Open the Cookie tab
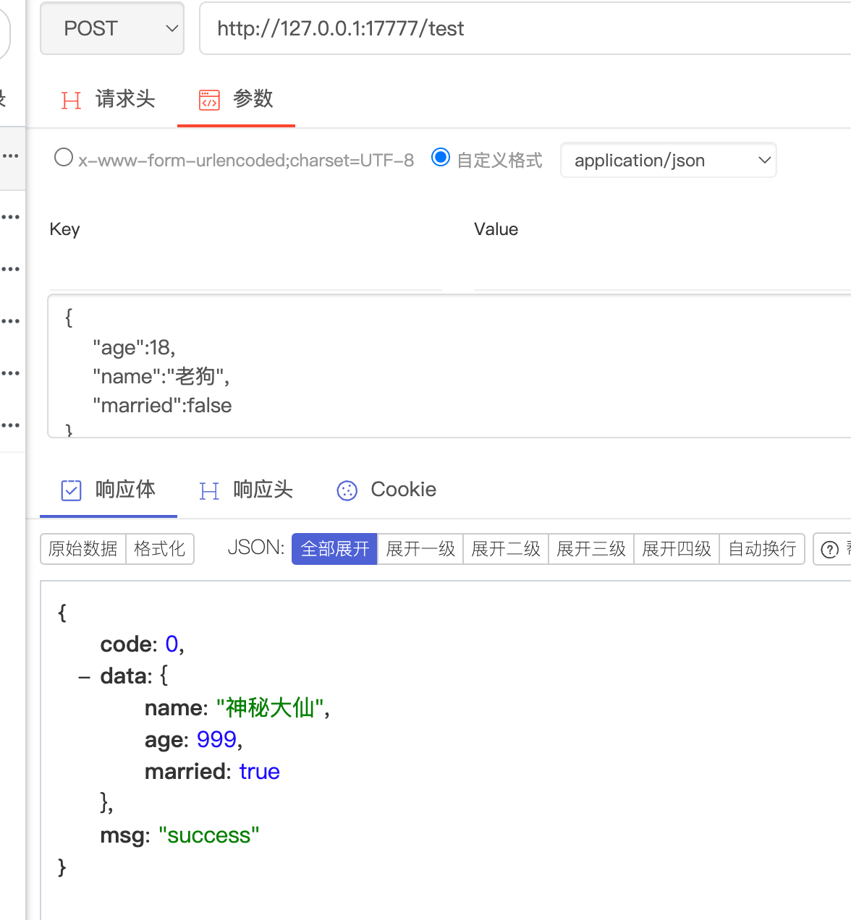 pos(403,490)
